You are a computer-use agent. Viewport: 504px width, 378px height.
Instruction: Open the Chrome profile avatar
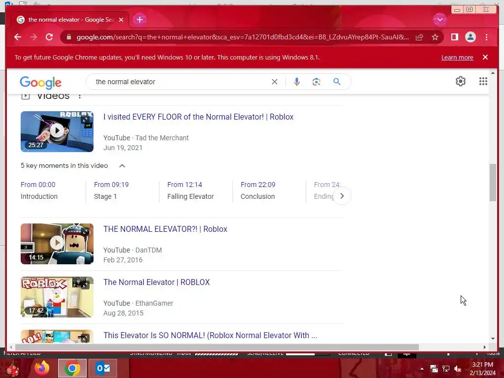(x=470, y=37)
